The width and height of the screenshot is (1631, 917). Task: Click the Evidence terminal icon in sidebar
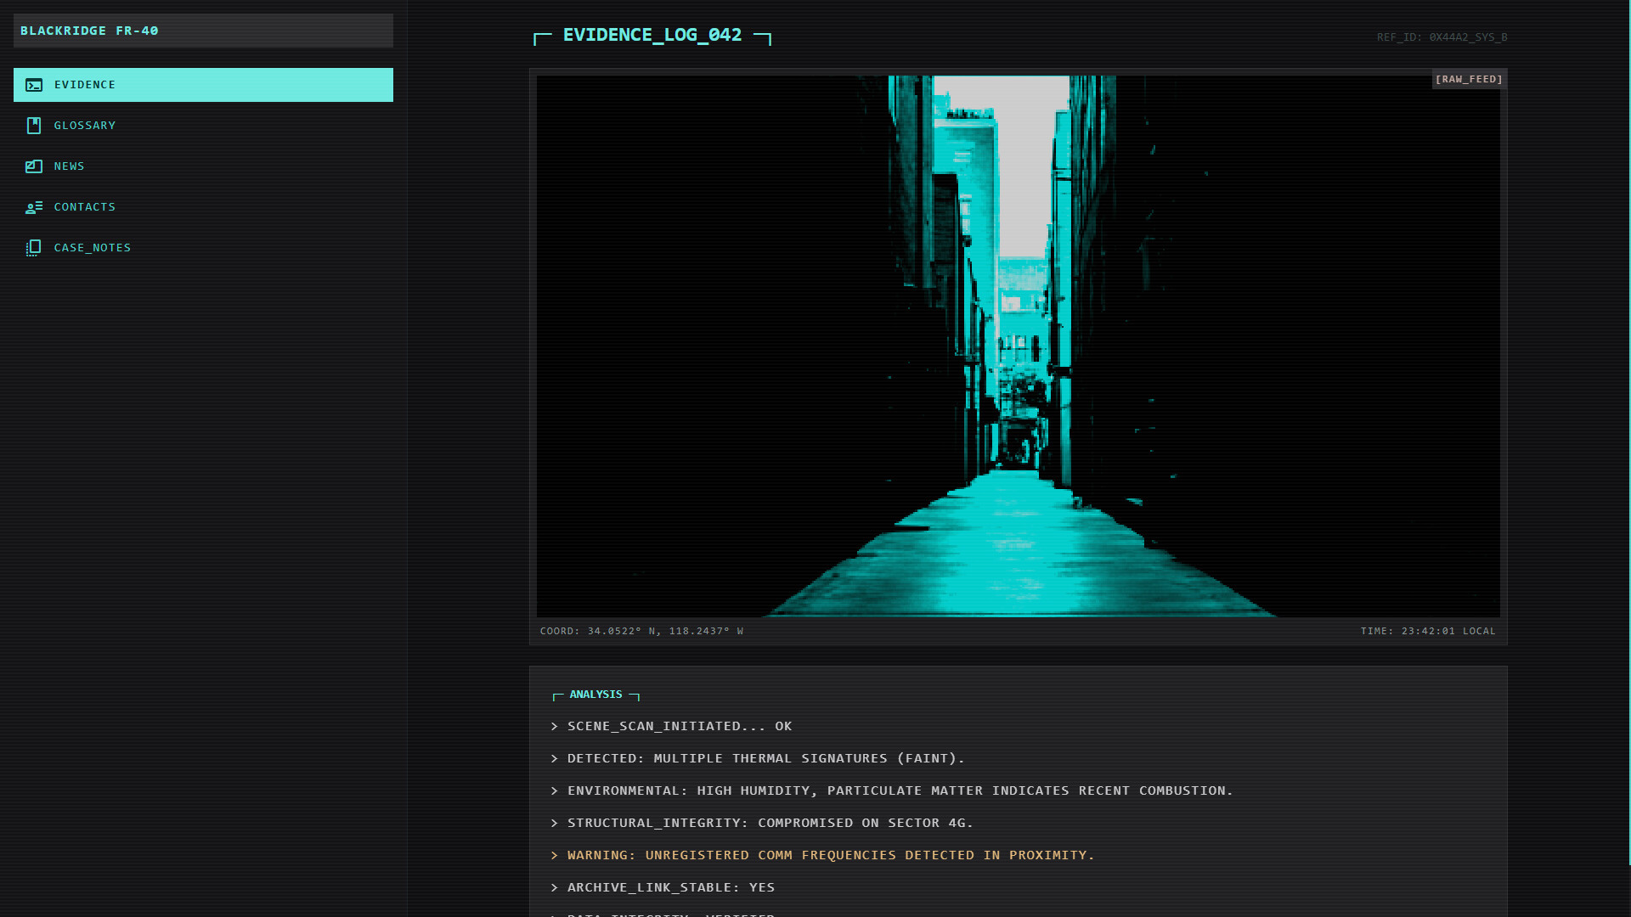[x=34, y=85]
